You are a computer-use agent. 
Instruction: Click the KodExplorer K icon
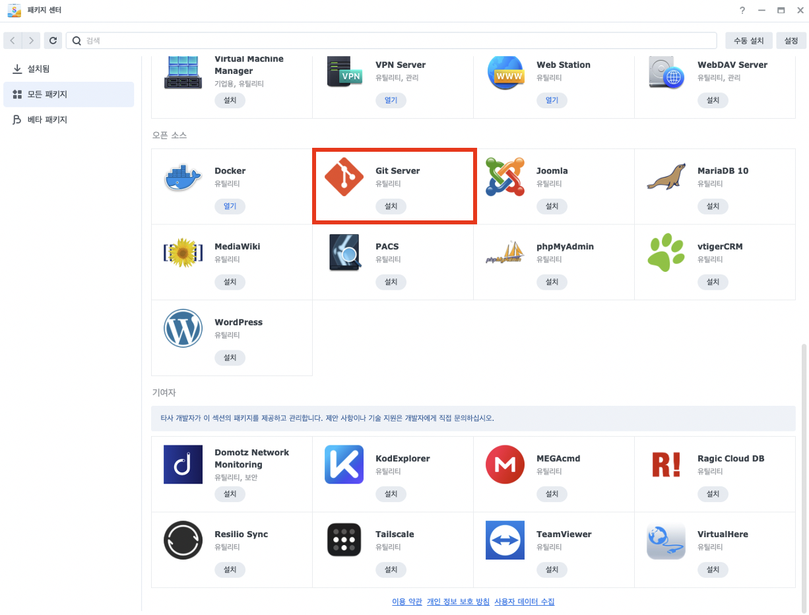pos(344,465)
